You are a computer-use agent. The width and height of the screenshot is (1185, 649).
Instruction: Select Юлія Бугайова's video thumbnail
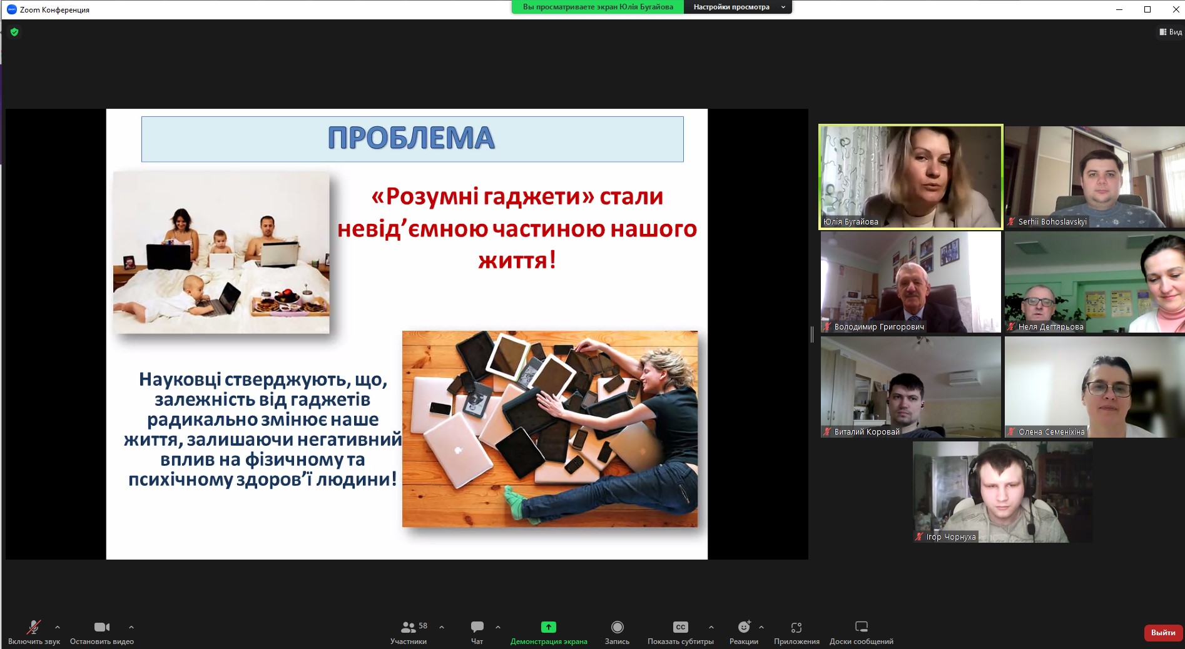(910, 177)
